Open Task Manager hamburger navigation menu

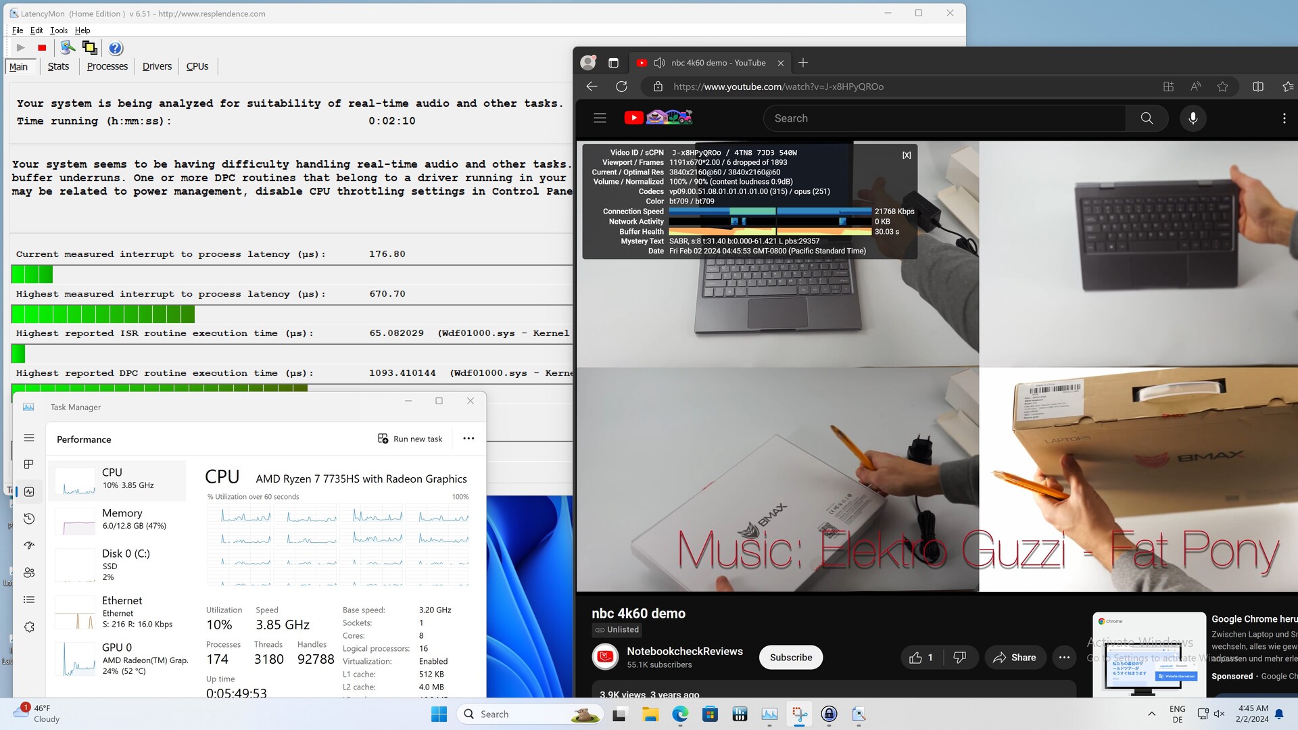[29, 438]
